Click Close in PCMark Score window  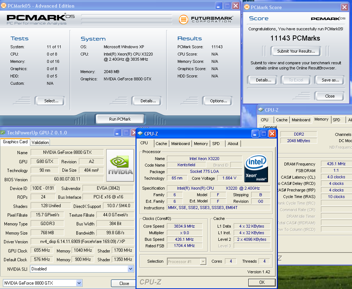pos(329,96)
